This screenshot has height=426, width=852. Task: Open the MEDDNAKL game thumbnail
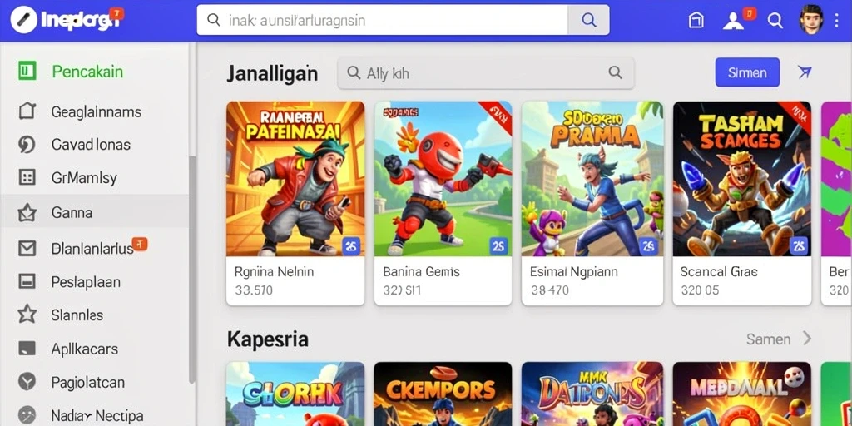(x=741, y=394)
